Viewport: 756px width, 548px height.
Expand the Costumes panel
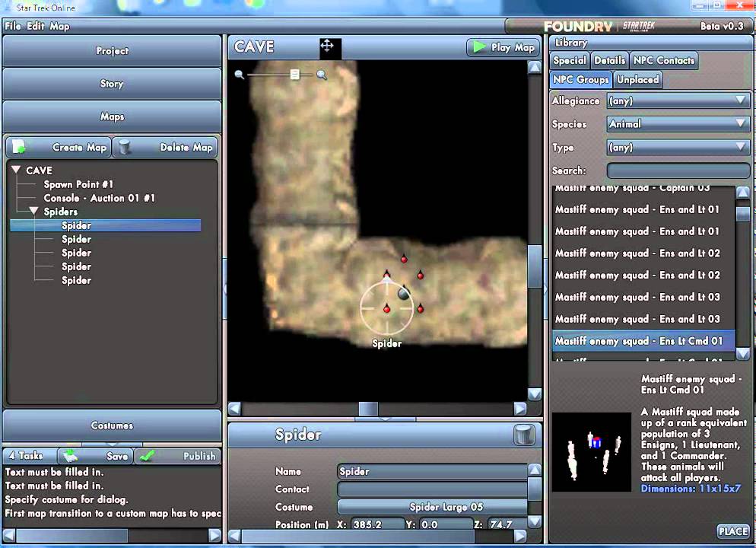tap(112, 425)
